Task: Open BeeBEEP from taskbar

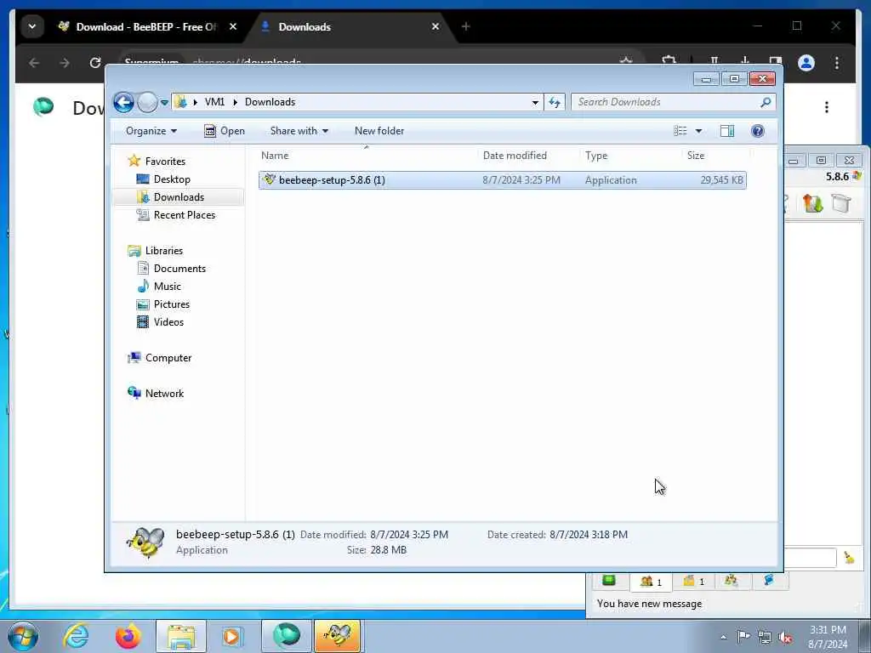Action: (x=338, y=636)
